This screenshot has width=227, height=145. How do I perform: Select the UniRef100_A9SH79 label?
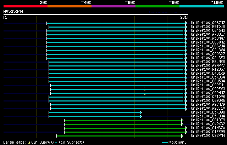point(208,105)
